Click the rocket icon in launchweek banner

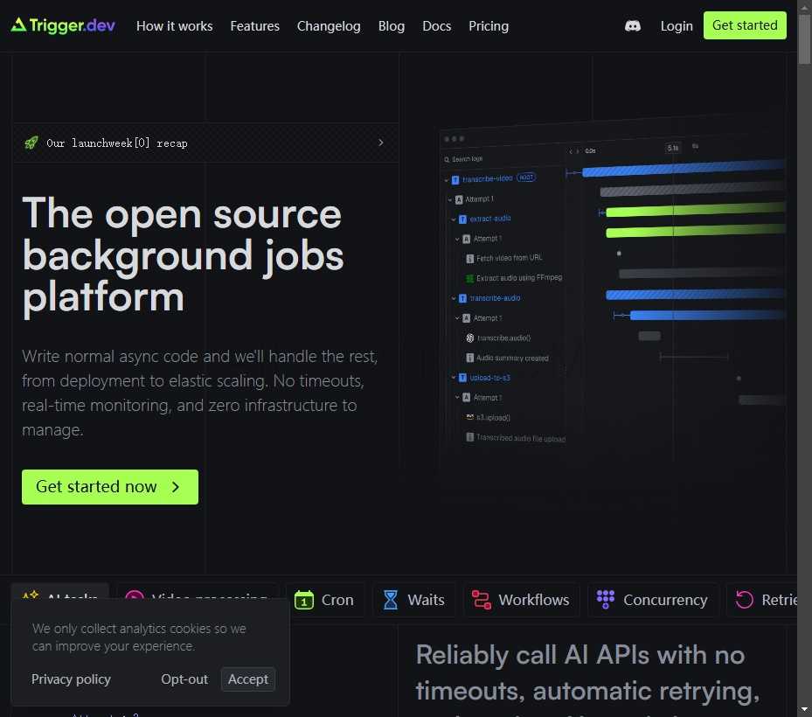click(x=31, y=143)
